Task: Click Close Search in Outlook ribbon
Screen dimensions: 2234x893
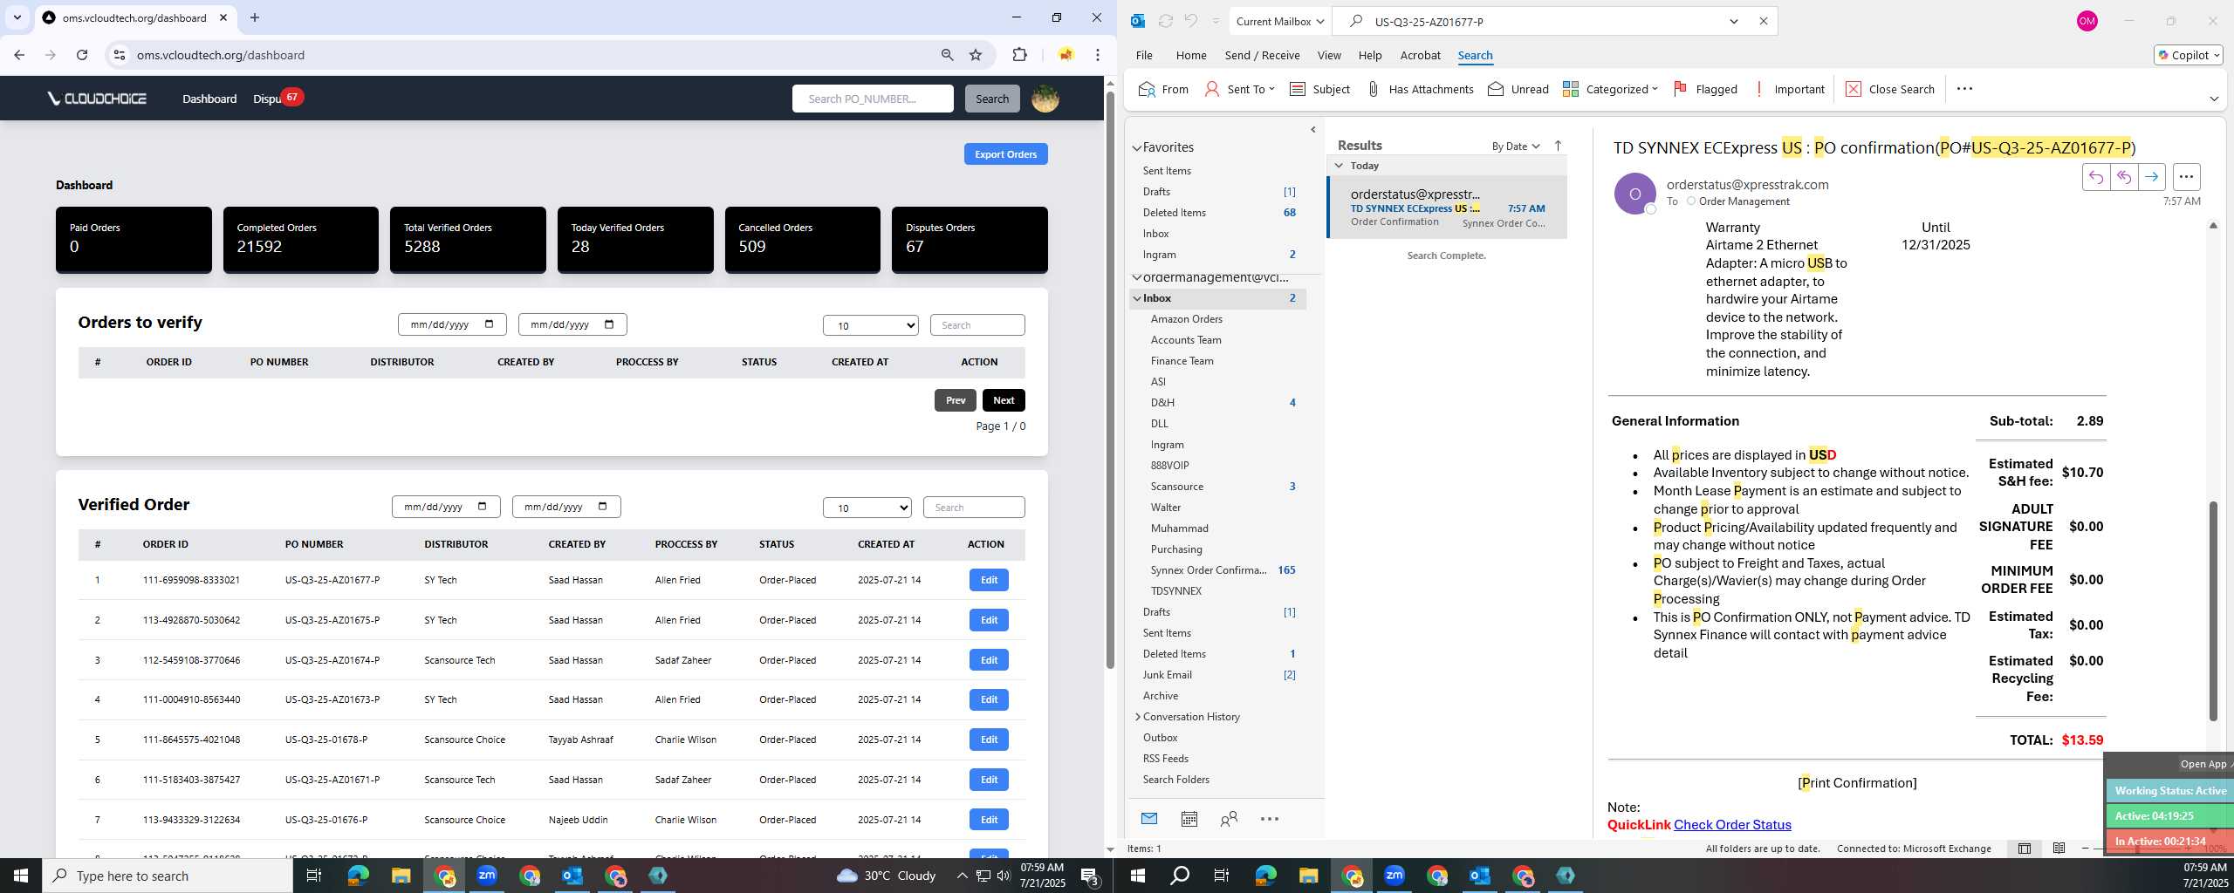Action: 1889,89
